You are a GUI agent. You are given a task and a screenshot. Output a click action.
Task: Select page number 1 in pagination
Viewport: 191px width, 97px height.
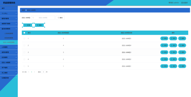(x=32, y=72)
